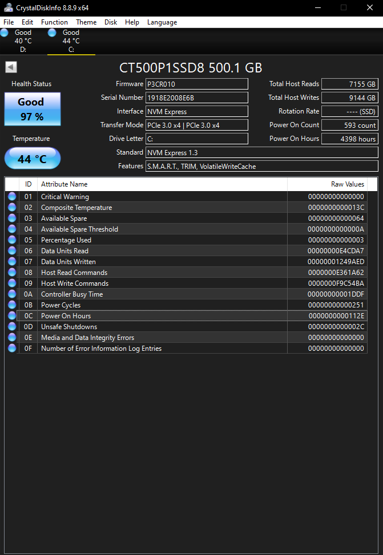Switch to the D: disk tab
Viewport: 383px width, 555px height.
[23, 41]
